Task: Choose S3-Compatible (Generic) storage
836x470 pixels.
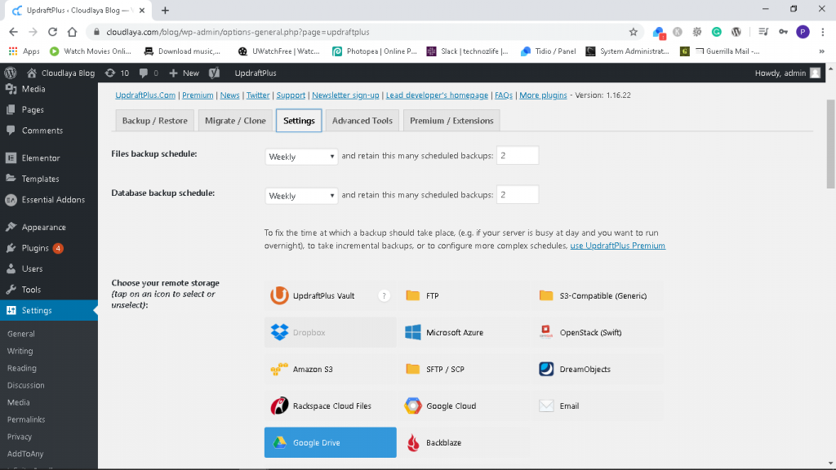Action: 597,295
